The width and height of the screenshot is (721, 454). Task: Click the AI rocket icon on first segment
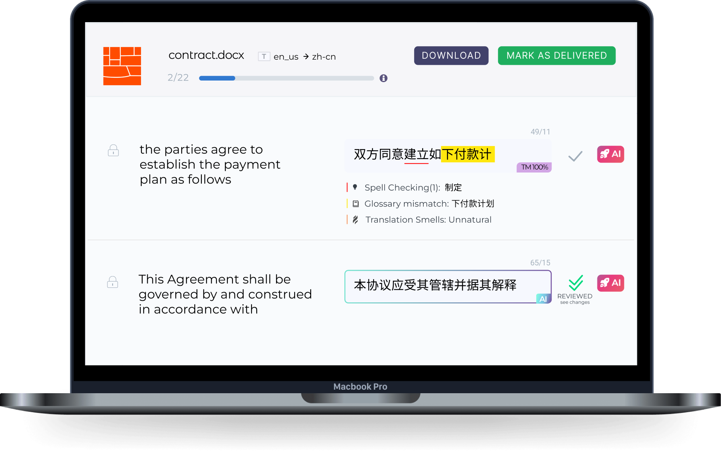pos(610,154)
